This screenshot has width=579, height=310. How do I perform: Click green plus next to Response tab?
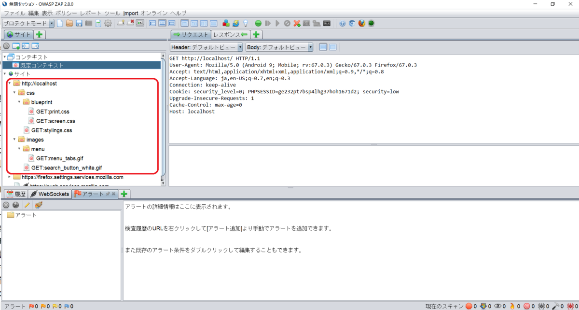[256, 34]
